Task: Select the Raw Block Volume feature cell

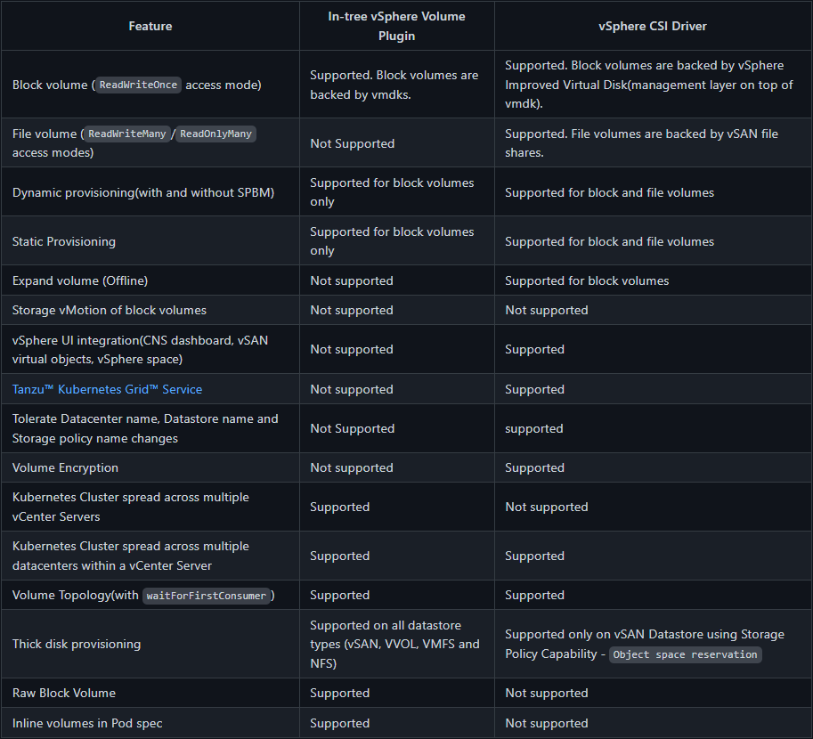Action: (64, 693)
